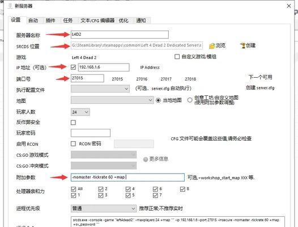Click the 更多信息 link text
Viewport: 298px width, 227px height.
click(x=159, y=159)
